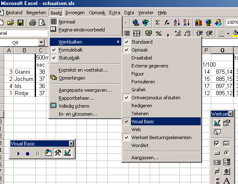238x184 pixels.
Task: Expand the Werkbalken submenu arrow
Action: [x=118, y=41]
